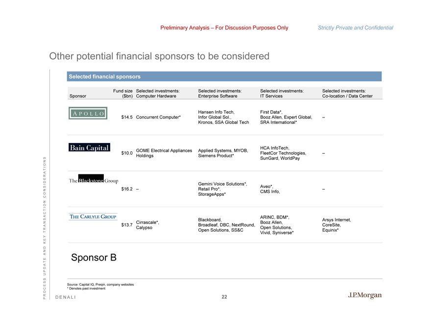
Task: Click the Bain Capital logo
Action: (x=89, y=148)
